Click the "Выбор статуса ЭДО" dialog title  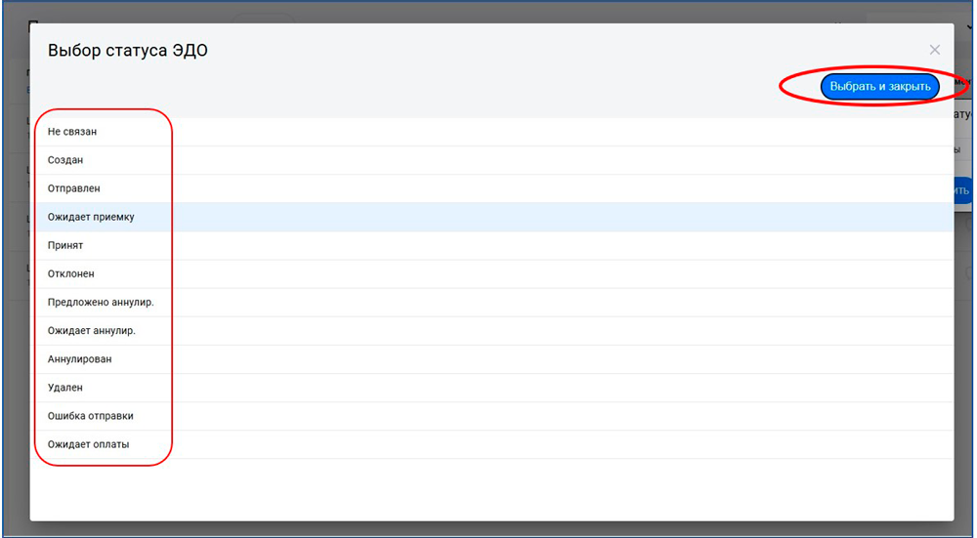[x=128, y=51]
